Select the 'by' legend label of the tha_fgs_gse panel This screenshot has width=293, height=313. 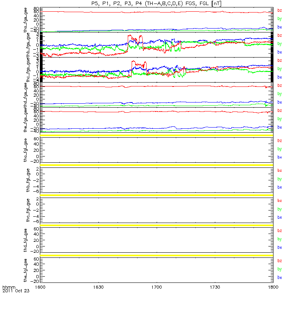pyautogui.click(x=280, y=19)
